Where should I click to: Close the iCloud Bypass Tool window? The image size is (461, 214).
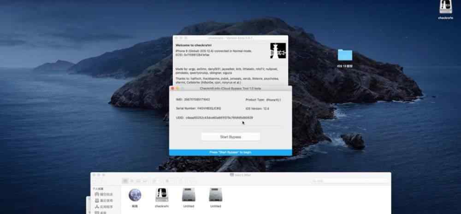(x=172, y=88)
